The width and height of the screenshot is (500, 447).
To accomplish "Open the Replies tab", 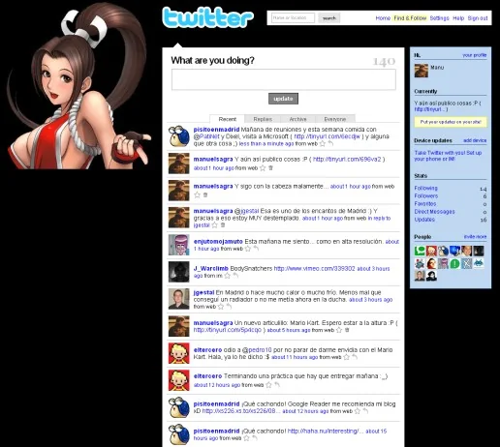I will 263,119.
